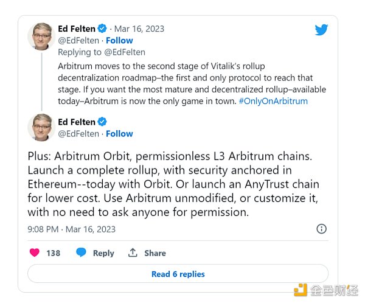Click the verified badge in the top tweet
The width and height of the screenshot is (365, 303).
pos(102,29)
